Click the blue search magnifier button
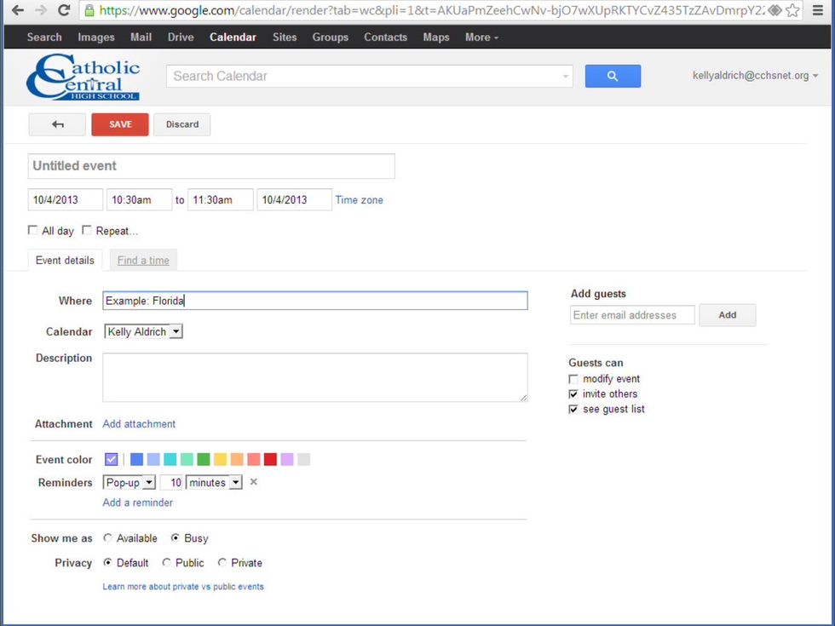 point(613,76)
